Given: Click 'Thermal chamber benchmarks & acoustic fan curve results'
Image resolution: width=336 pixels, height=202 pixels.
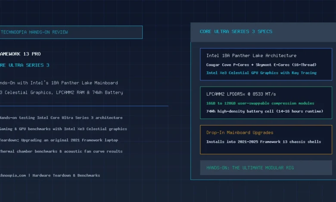Looking at the screenshot, I should click(x=61, y=151).
